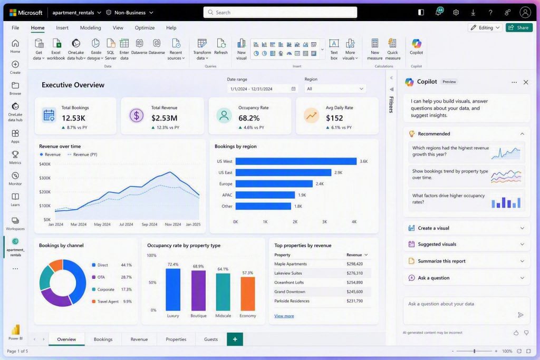Open the File menu

[x=15, y=27]
